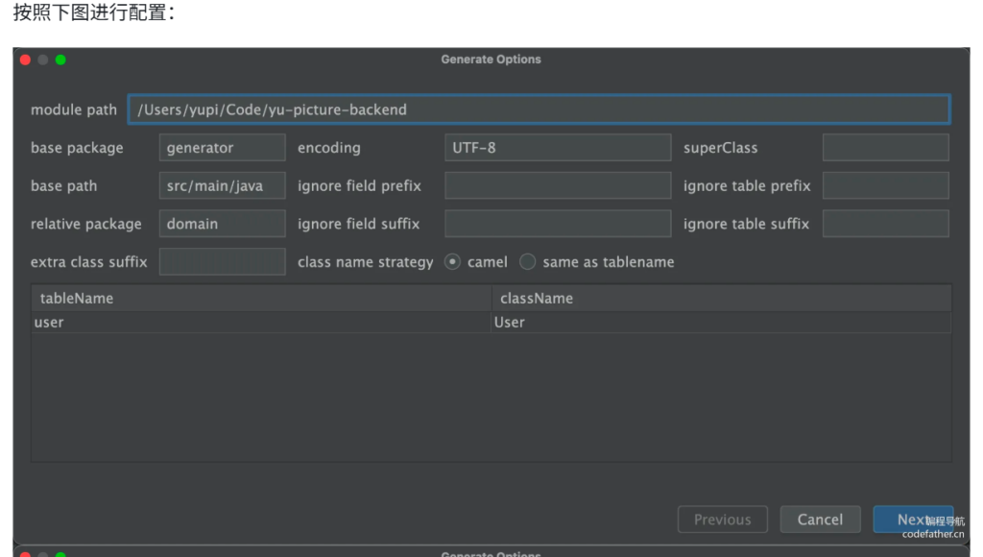
Task: Click the relative package field
Action: pos(222,224)
